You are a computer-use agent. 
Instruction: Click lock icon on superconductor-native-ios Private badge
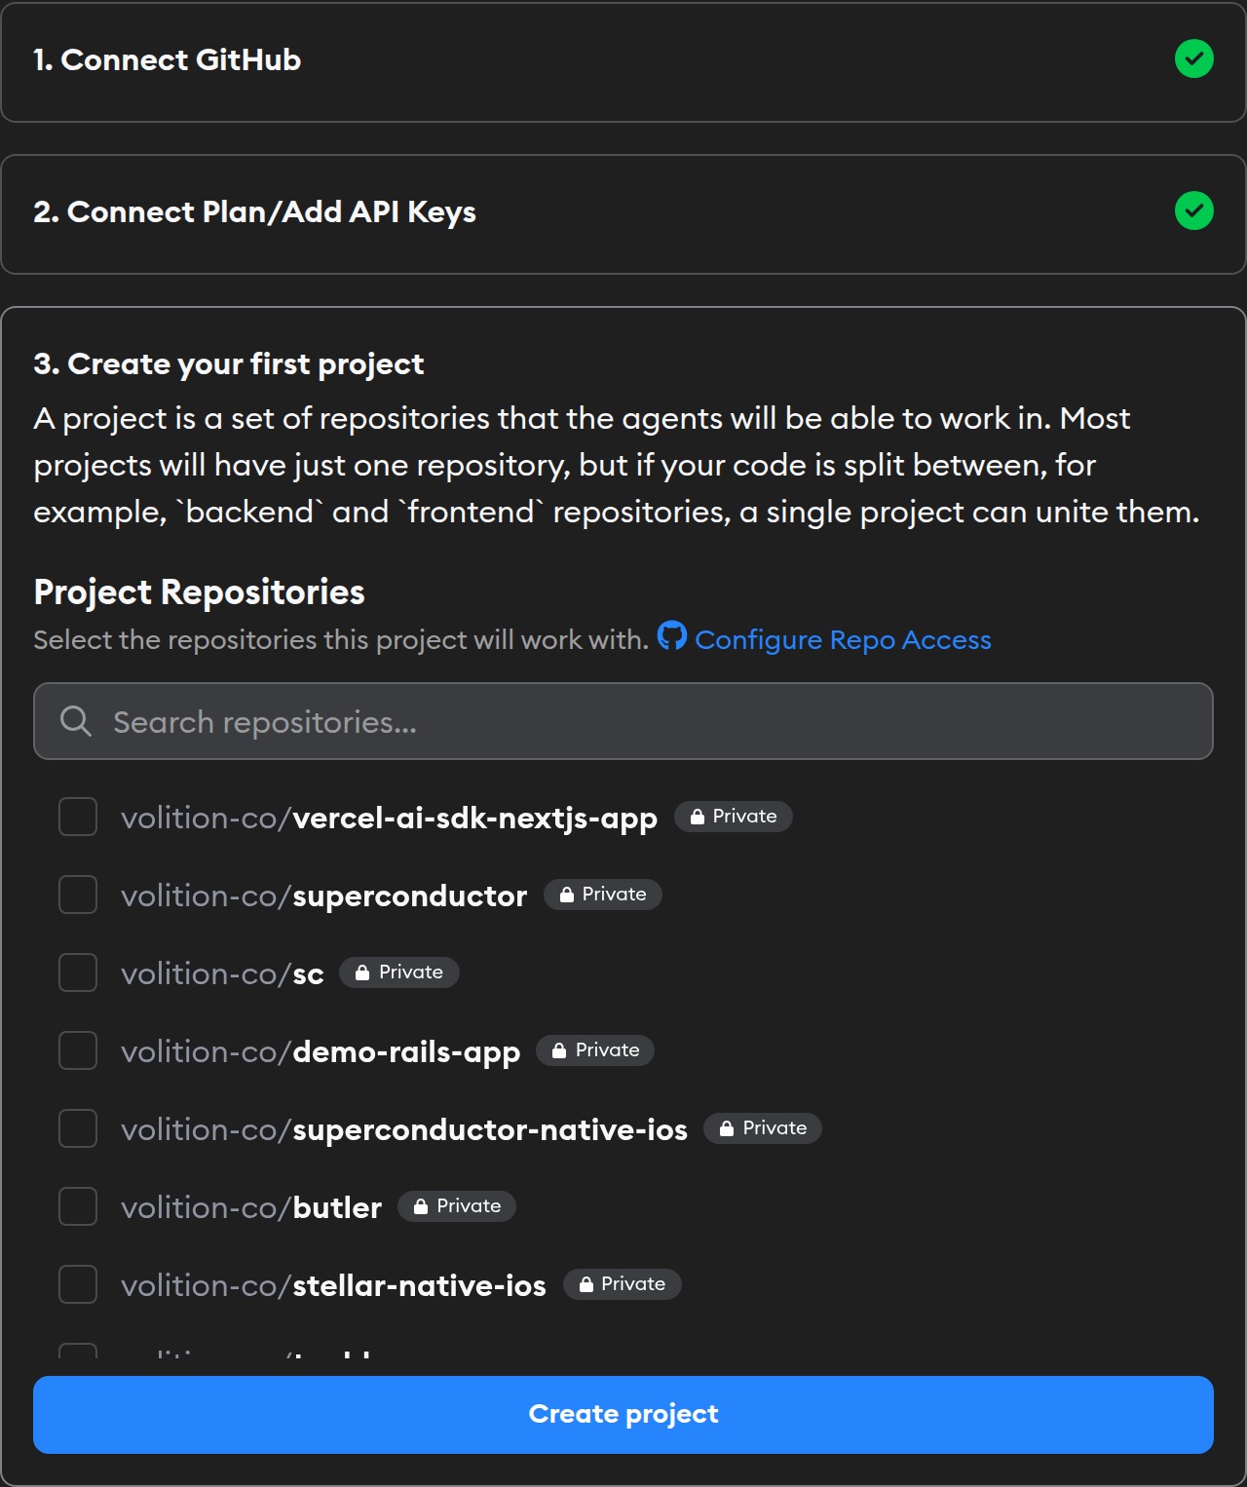point(727,1128)
